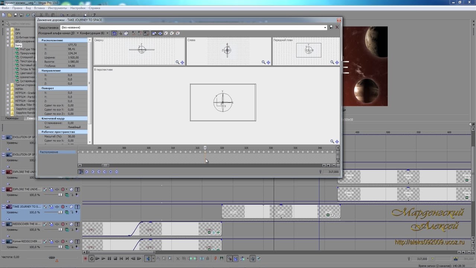Click the Track FX icon on track 8
This screenshot has height=268, width=476.
57,224
